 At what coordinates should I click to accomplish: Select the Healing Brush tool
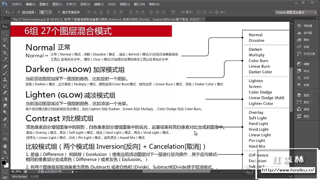(5, 66)
